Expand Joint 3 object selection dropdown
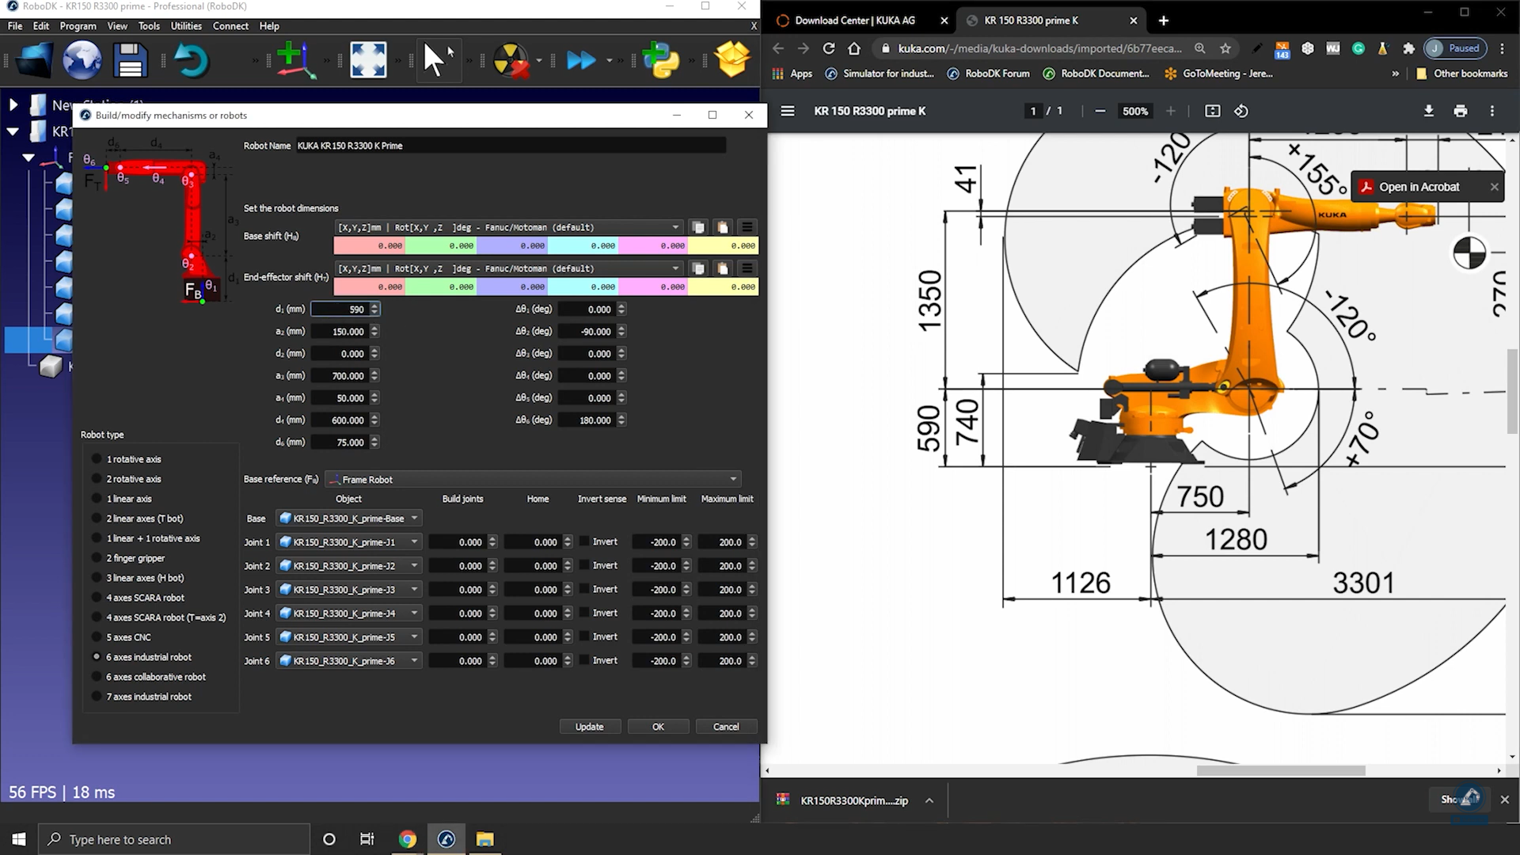Image resolution: width=1520 pixels, height=855 pixels. [414, 589]
